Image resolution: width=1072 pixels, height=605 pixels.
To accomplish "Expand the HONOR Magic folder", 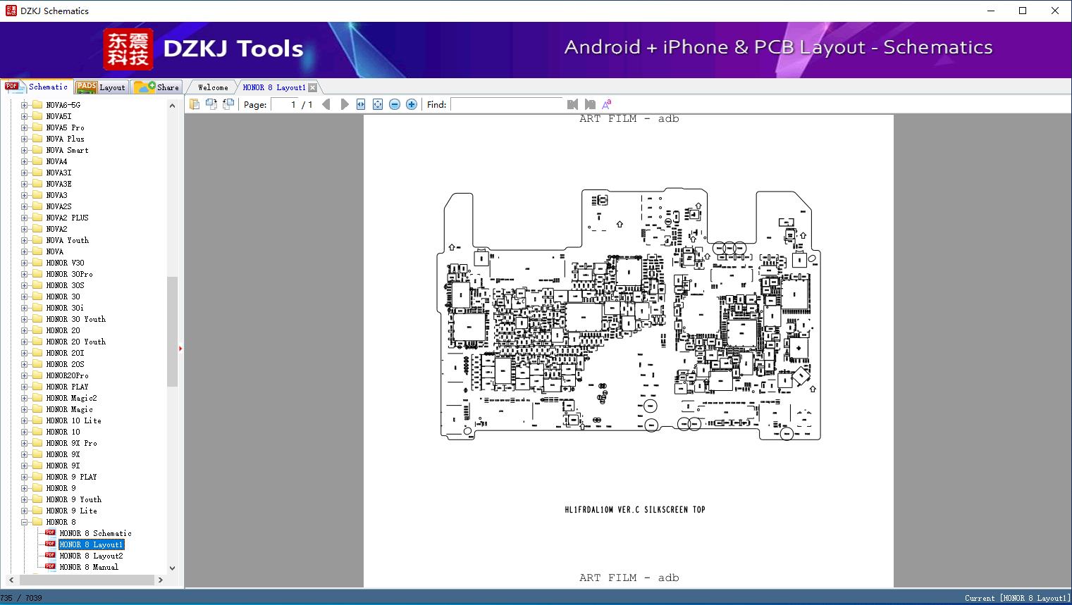I will [24, 409].
